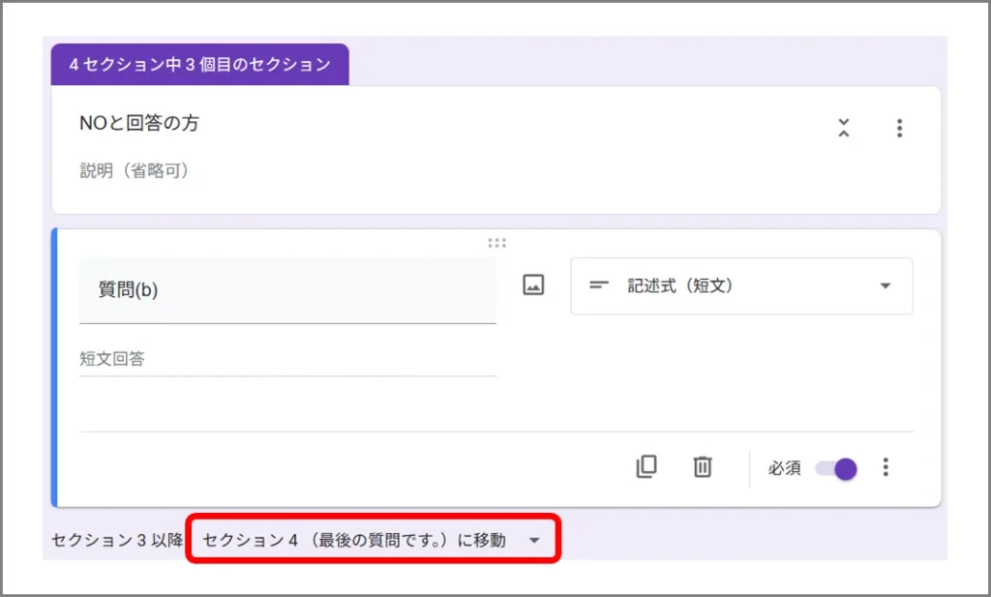Collapse the NOと回答の方 section
Viewport: 991px width, 597px height.
point(844,128)
